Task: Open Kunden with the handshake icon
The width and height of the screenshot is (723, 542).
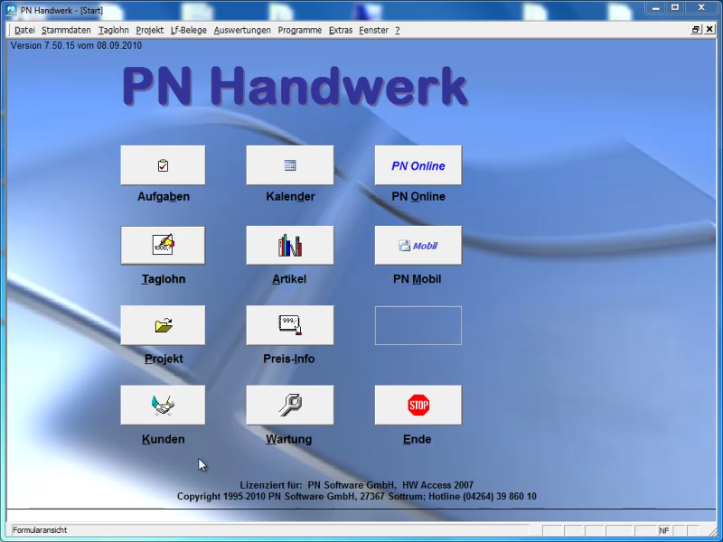Action: 163,406
